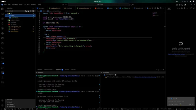Switch to the portfolio.ts editor tab
196x110 pixels.
coord(125,8)
